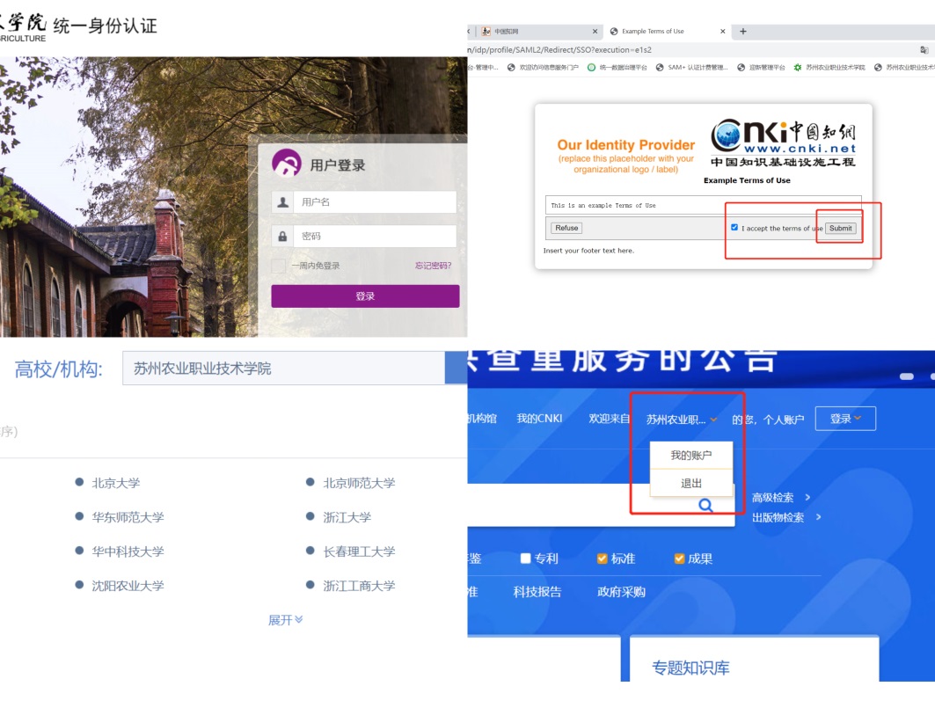Select 华东师范大学 from the institution list

pos(128,517)
